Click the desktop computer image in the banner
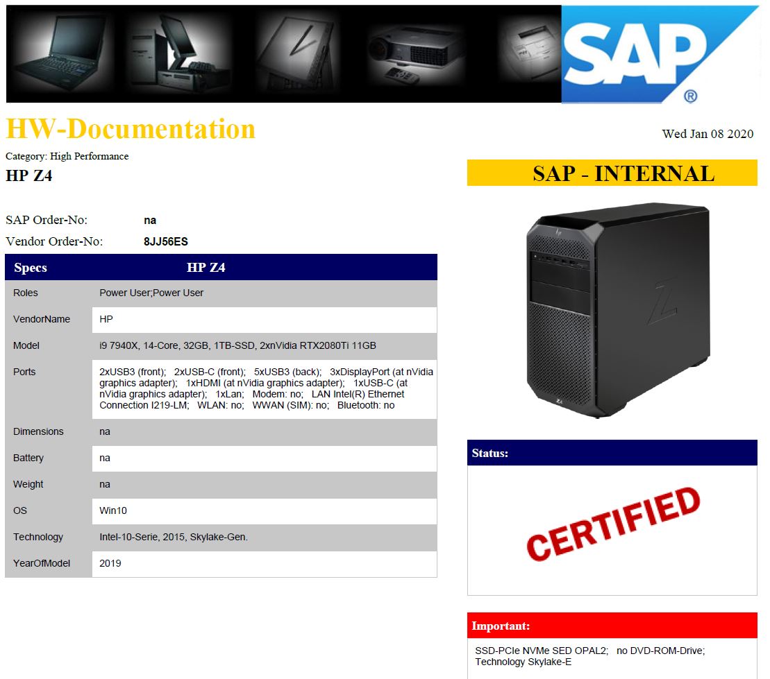Screen dimensions: 770x679 pos(178,54)
